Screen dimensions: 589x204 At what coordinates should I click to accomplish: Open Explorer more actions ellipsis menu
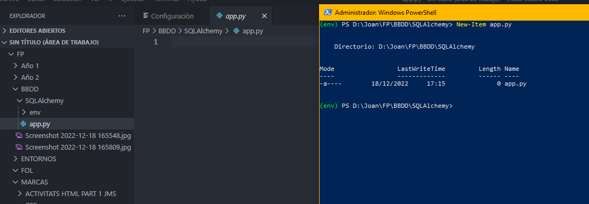coord(122,16)
